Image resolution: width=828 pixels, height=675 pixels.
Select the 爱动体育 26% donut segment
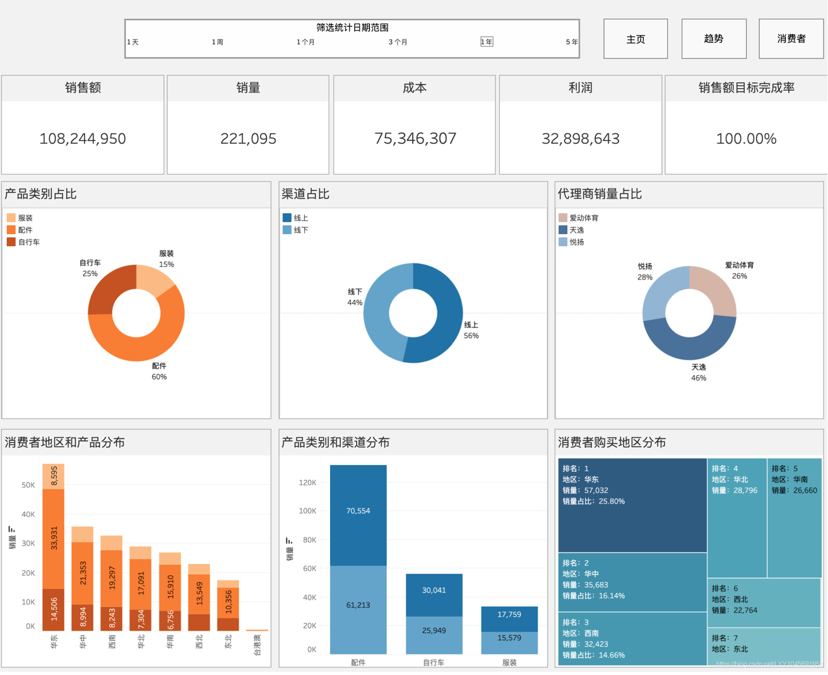pos(718,288)
